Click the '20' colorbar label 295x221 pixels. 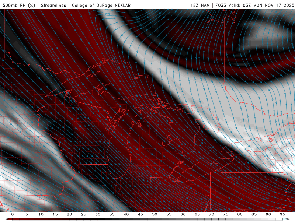click(69, 214)
